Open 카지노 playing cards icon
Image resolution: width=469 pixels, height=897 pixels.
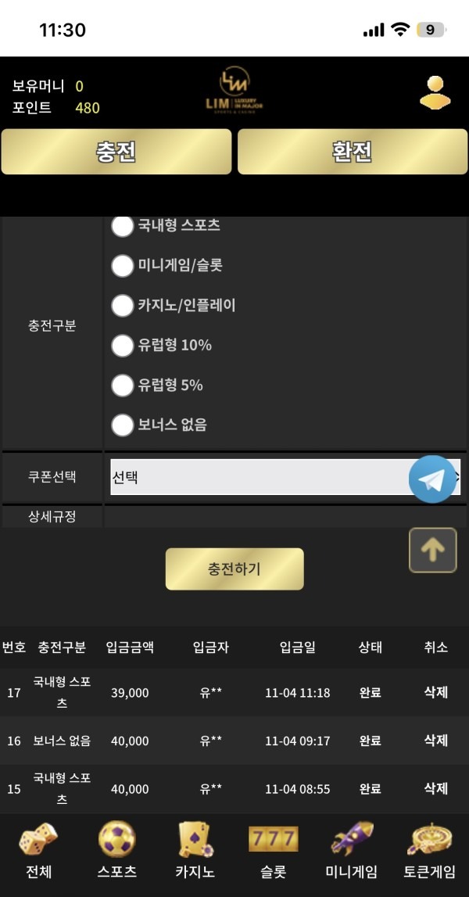(195, 841)
